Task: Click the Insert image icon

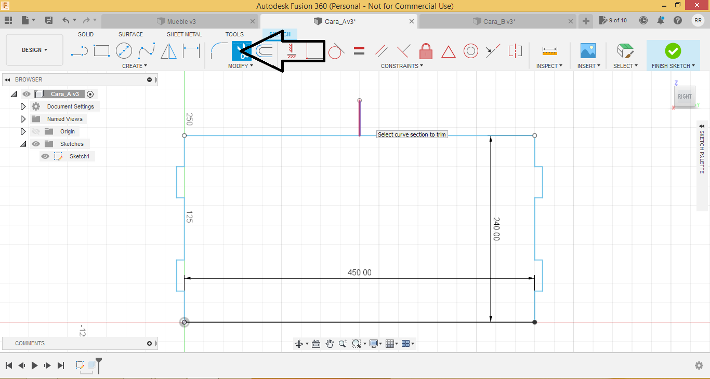Action: click(x=588, y=51)
